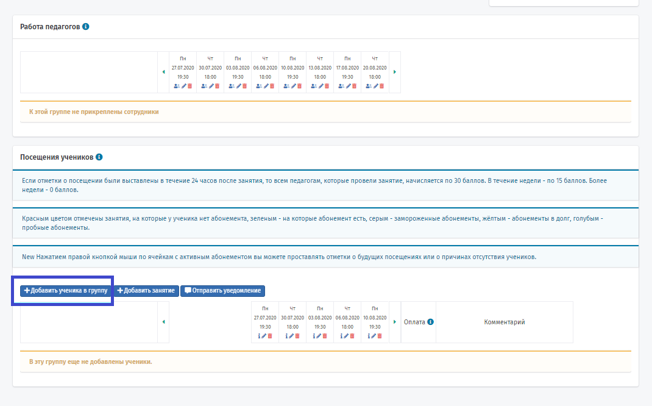The width and height of the screenshot is (652, 406).
Task: Open teachers icon for 17.08.2020 lesson
Action: 341,86
